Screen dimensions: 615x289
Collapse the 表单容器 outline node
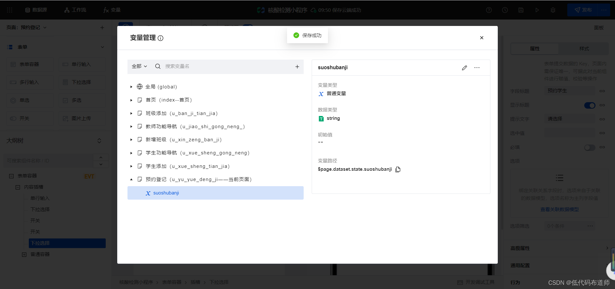pyautogui.click(x=11, y=176)
